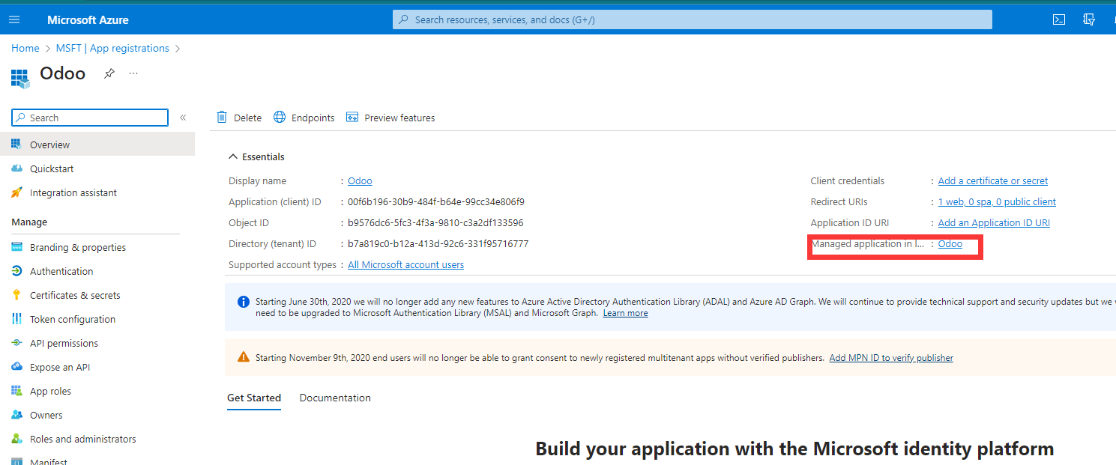Click the Quickstart cloud icon
1116x465 pixels.
point(16,168)
